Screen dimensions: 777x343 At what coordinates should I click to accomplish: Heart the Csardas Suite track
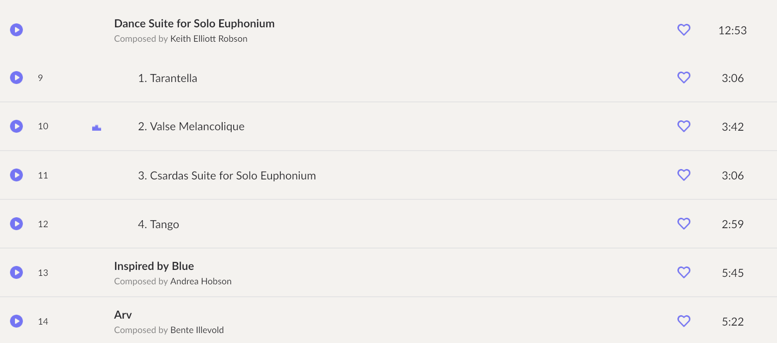pyautogui.click(x=684, y=175)
